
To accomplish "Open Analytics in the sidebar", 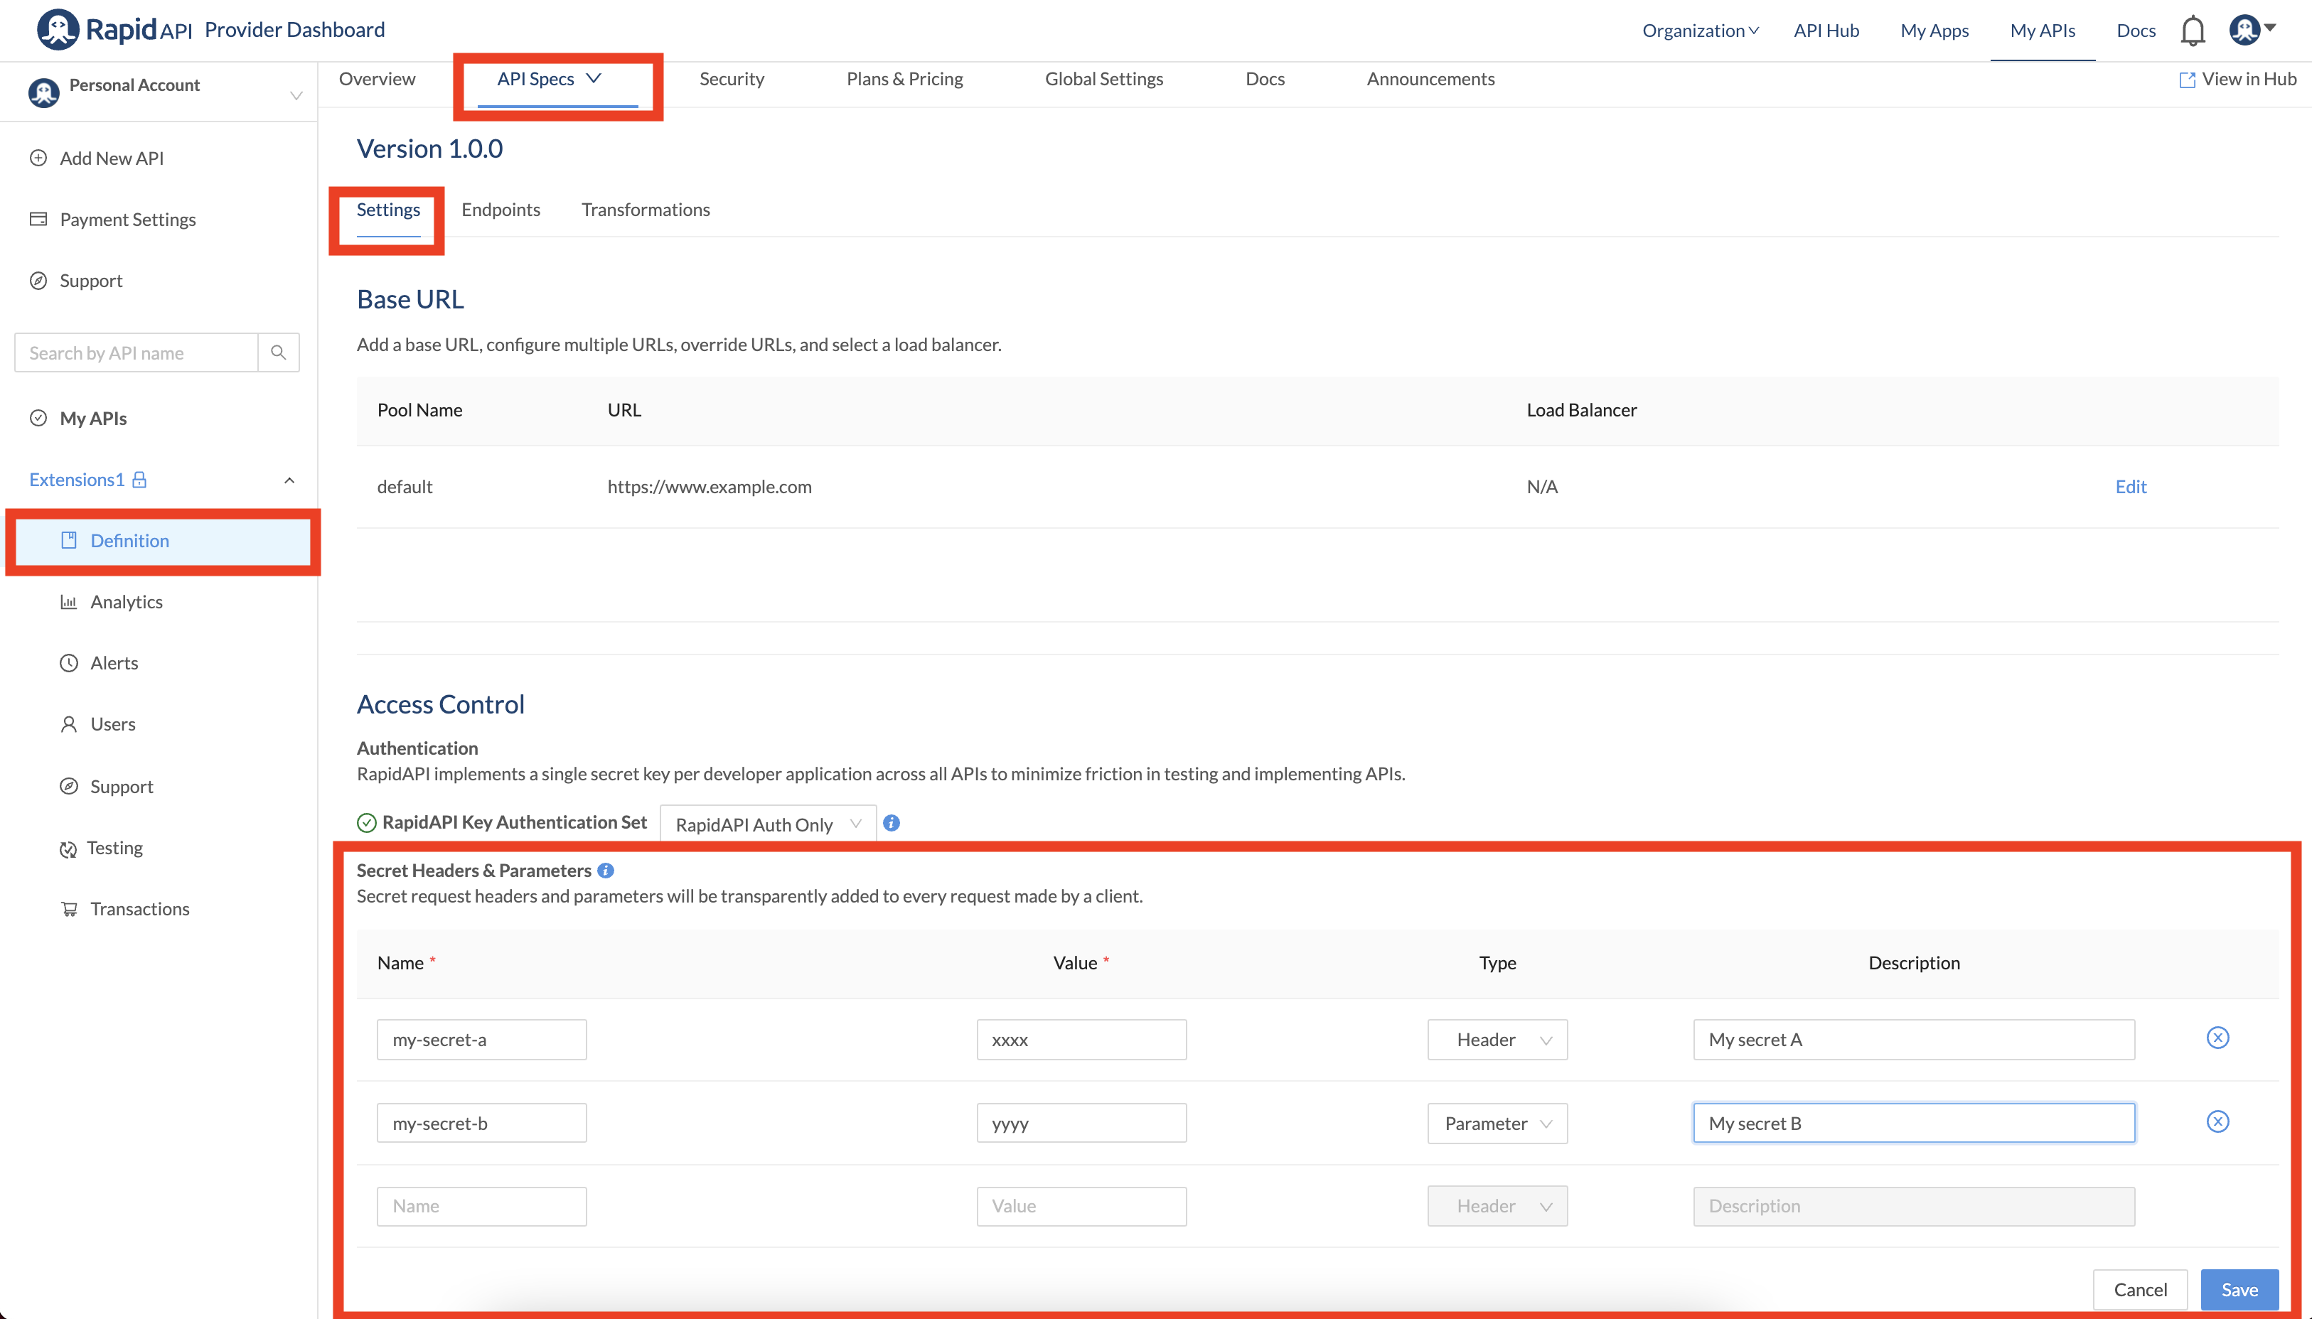I will tap(126, 601).
